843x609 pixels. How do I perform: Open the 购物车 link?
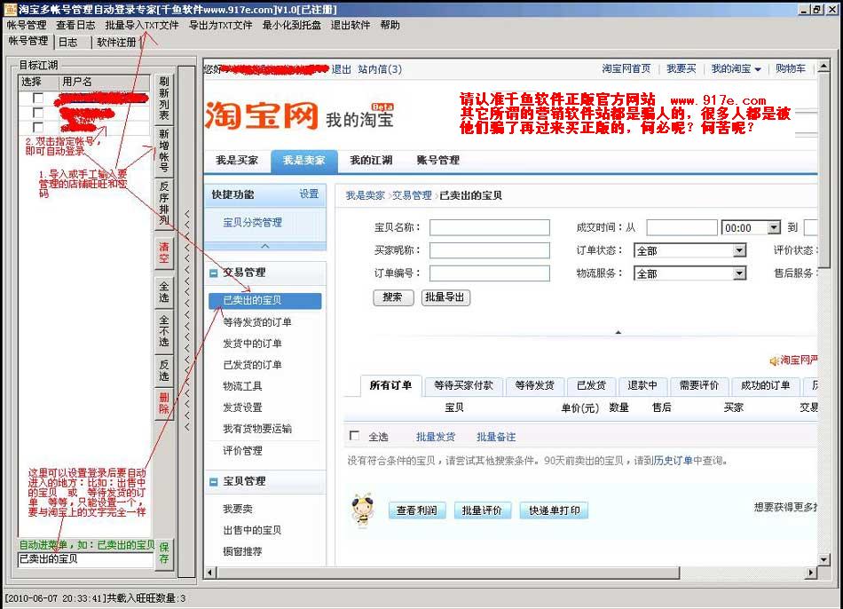click(791, 69)
